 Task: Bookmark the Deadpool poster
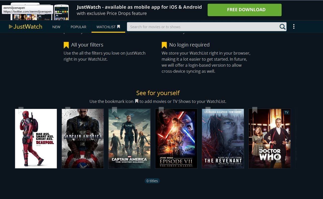click(21, 110)
